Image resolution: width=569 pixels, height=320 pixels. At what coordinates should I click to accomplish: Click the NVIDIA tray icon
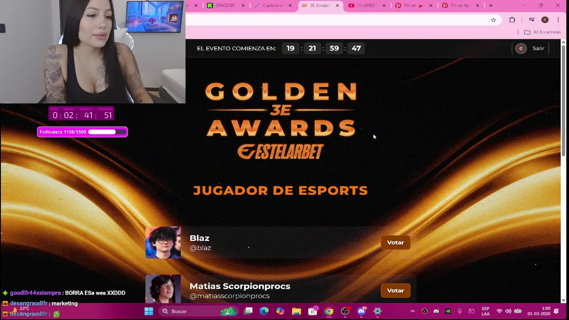tap(448, 311)
